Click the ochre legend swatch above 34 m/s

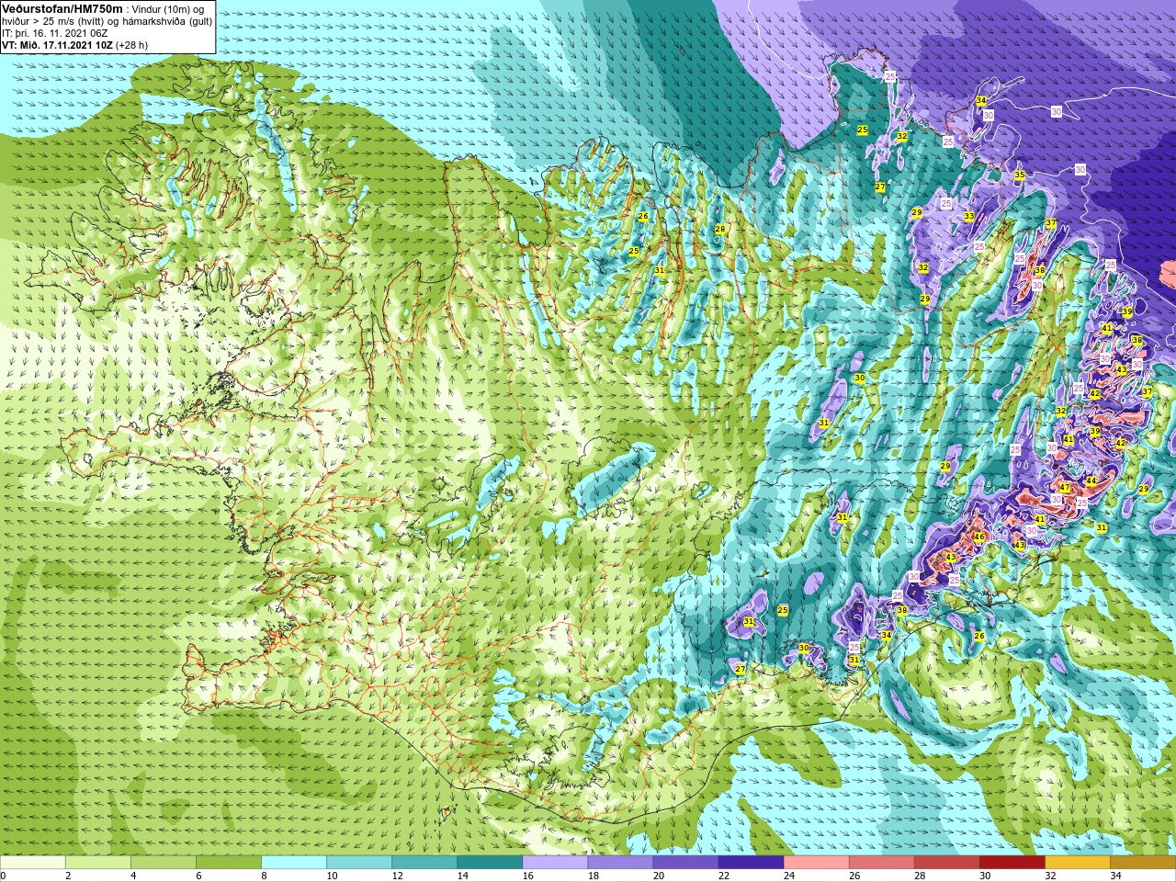point(1142,863)
